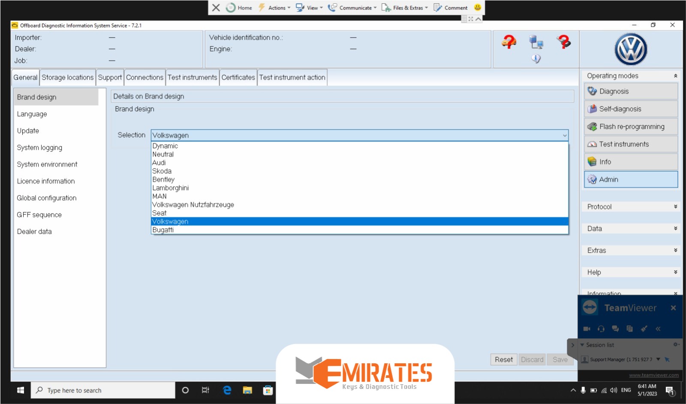Screen dimensions: 686x404
Task: Open the Support tab
Action: [x=110, y=78]
